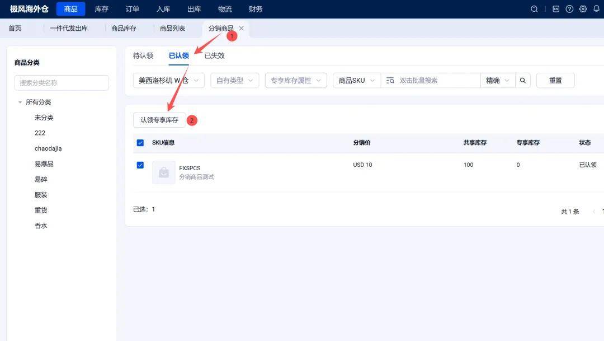Open the help question mark icon
Viewport: 604px width, 341px height.
[x=569, y=9]
